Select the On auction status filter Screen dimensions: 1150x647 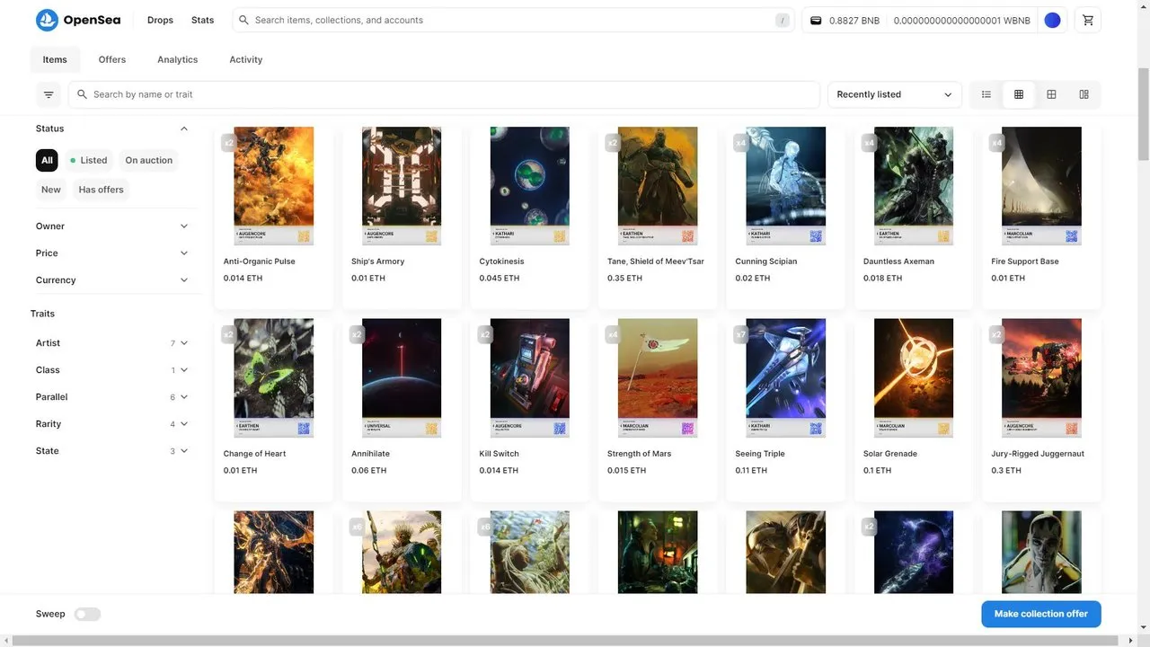[148, 160]
